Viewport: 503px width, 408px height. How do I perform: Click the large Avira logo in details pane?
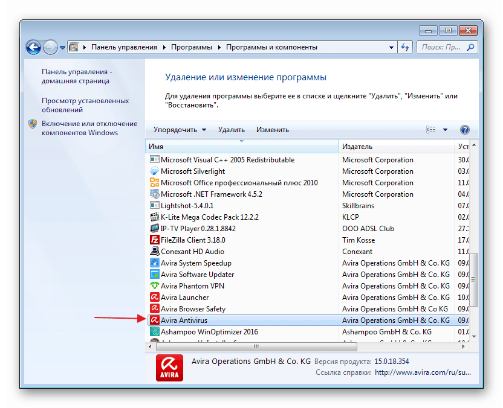tap(169, 368)
